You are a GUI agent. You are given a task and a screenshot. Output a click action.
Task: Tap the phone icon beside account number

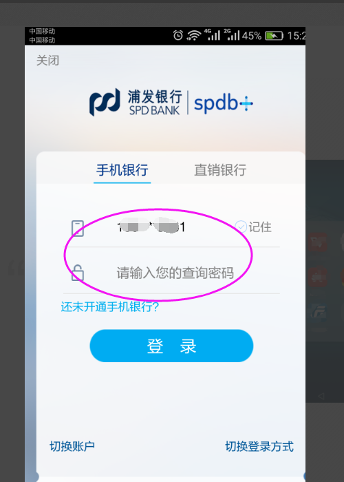pyautogui.click(x=77, y=229)
